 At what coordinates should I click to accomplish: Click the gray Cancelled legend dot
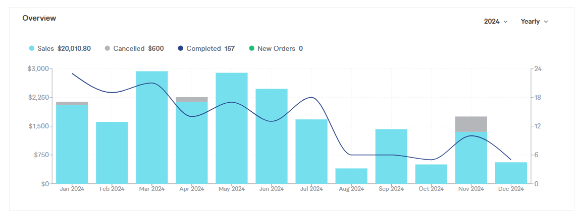(x=107, y=49)
